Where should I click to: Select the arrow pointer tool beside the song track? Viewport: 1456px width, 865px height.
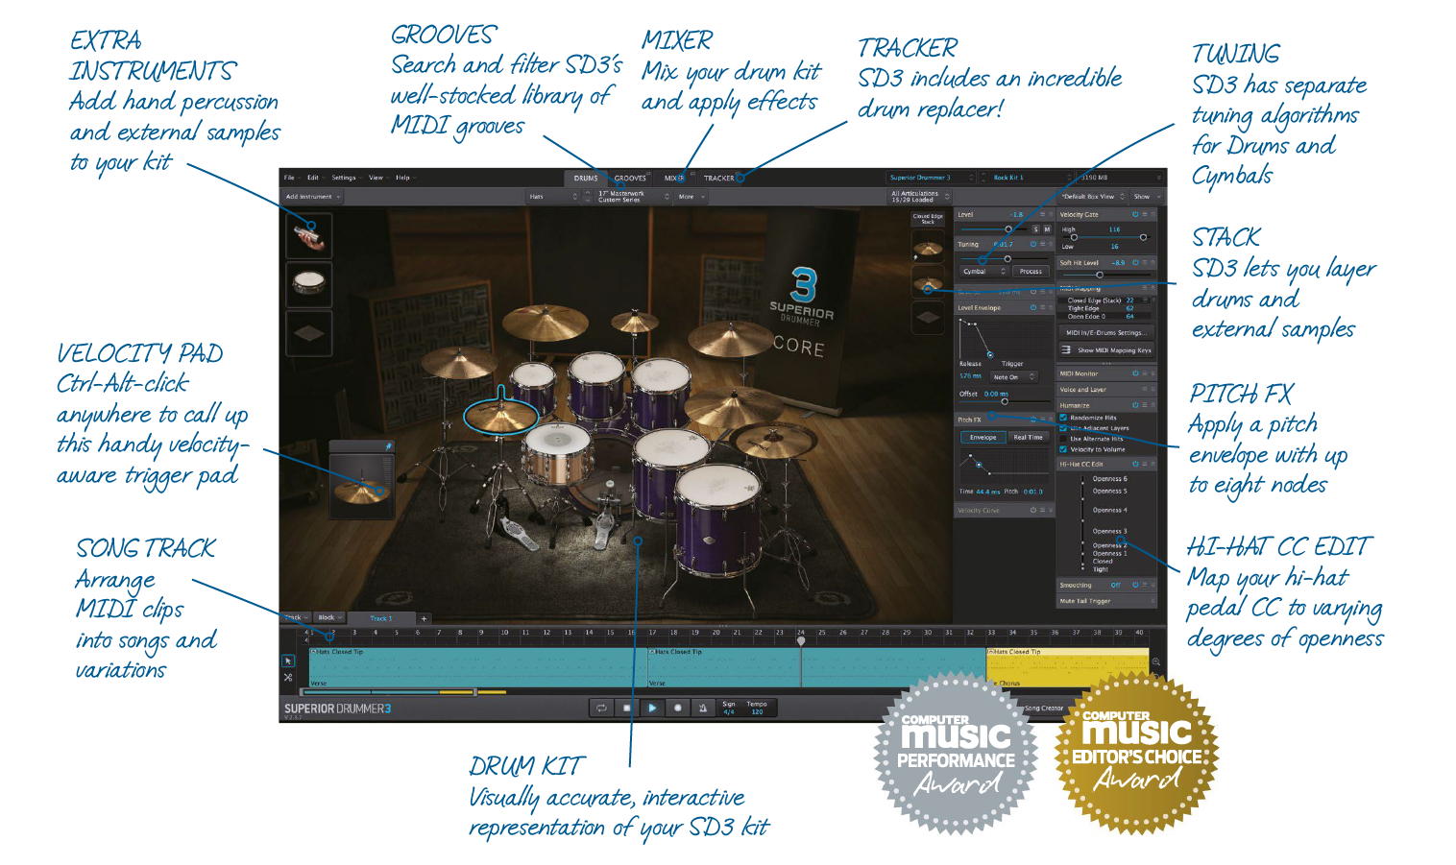(287, 661)
